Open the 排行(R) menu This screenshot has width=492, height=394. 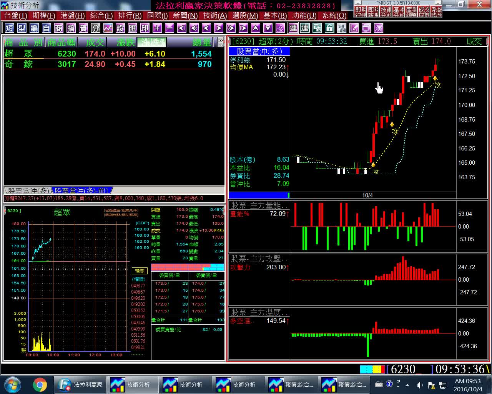coord(130,16)
